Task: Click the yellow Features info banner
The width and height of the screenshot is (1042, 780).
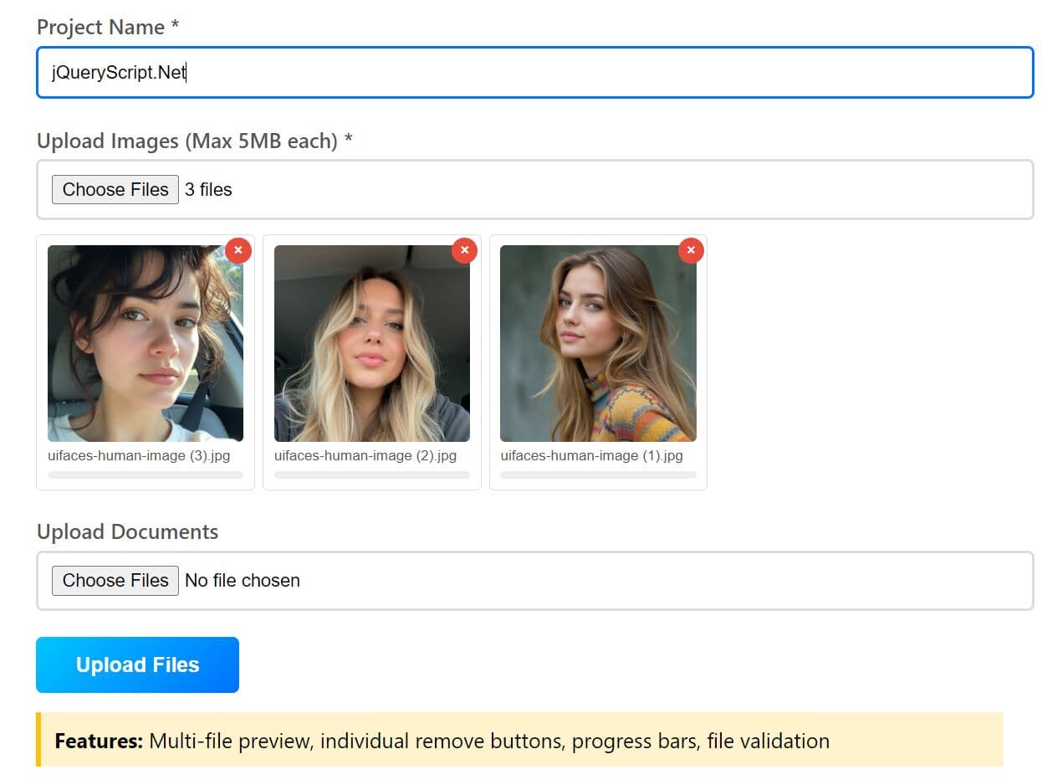Action: (519, 741)
